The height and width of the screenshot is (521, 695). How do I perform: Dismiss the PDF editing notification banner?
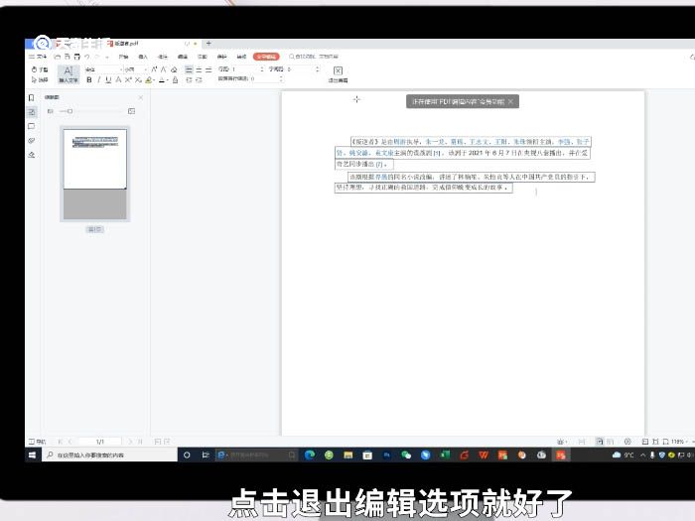coord(510,102)
